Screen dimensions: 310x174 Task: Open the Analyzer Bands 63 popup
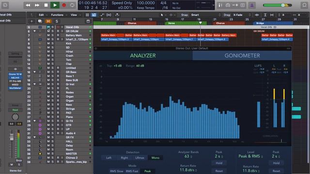188,157
